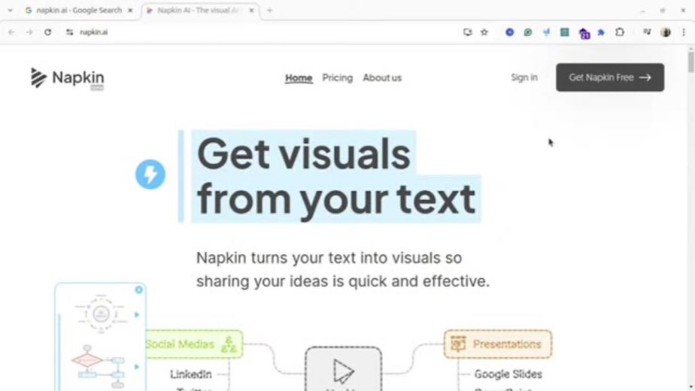Click the arrow beside the circular diagram thumbnail

click(137, 314)
